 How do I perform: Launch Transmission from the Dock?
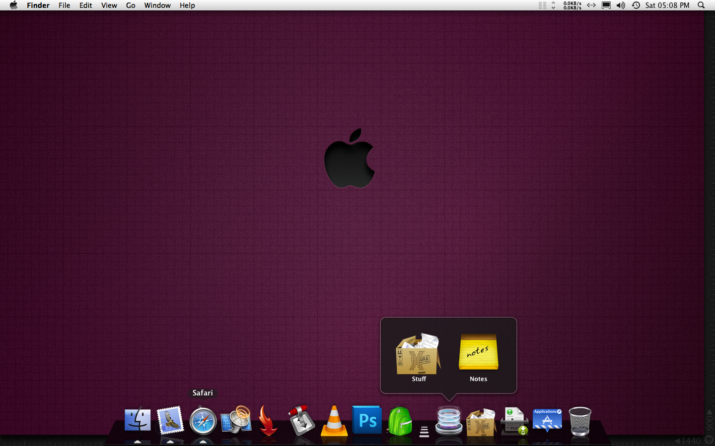[301, 421]
